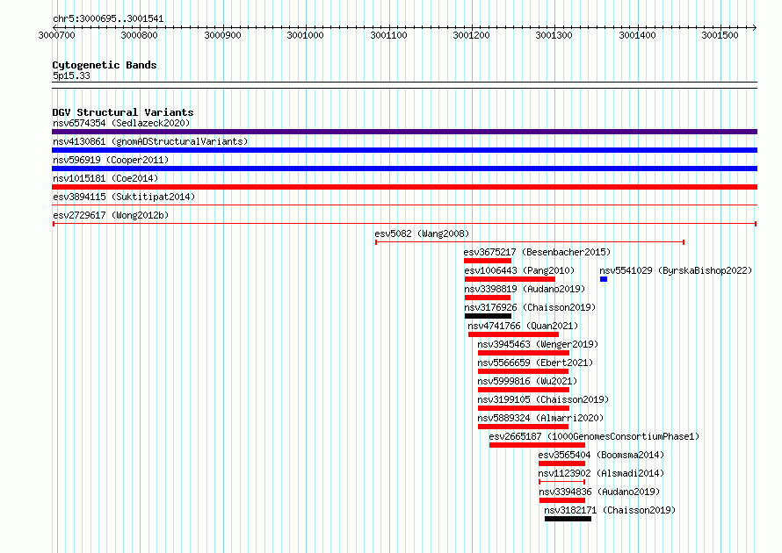Open esv2729617 (Wong2012b) variant label
The width and height of the screenshot is (782, 553).
pyautogui.click(x=111, y=215)
